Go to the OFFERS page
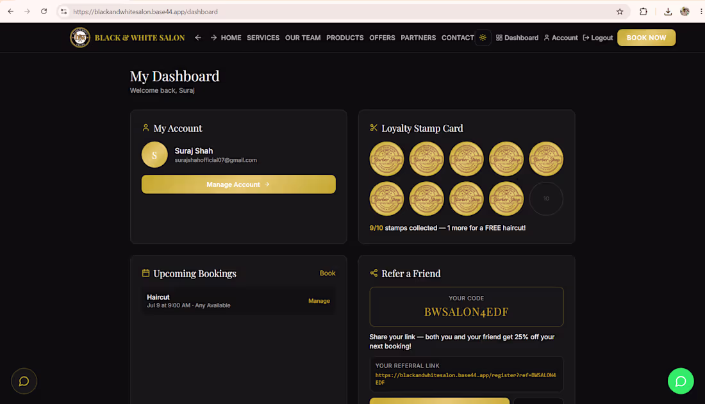Image resolution: width=705 pixels, height=404 pixels. 382,38
